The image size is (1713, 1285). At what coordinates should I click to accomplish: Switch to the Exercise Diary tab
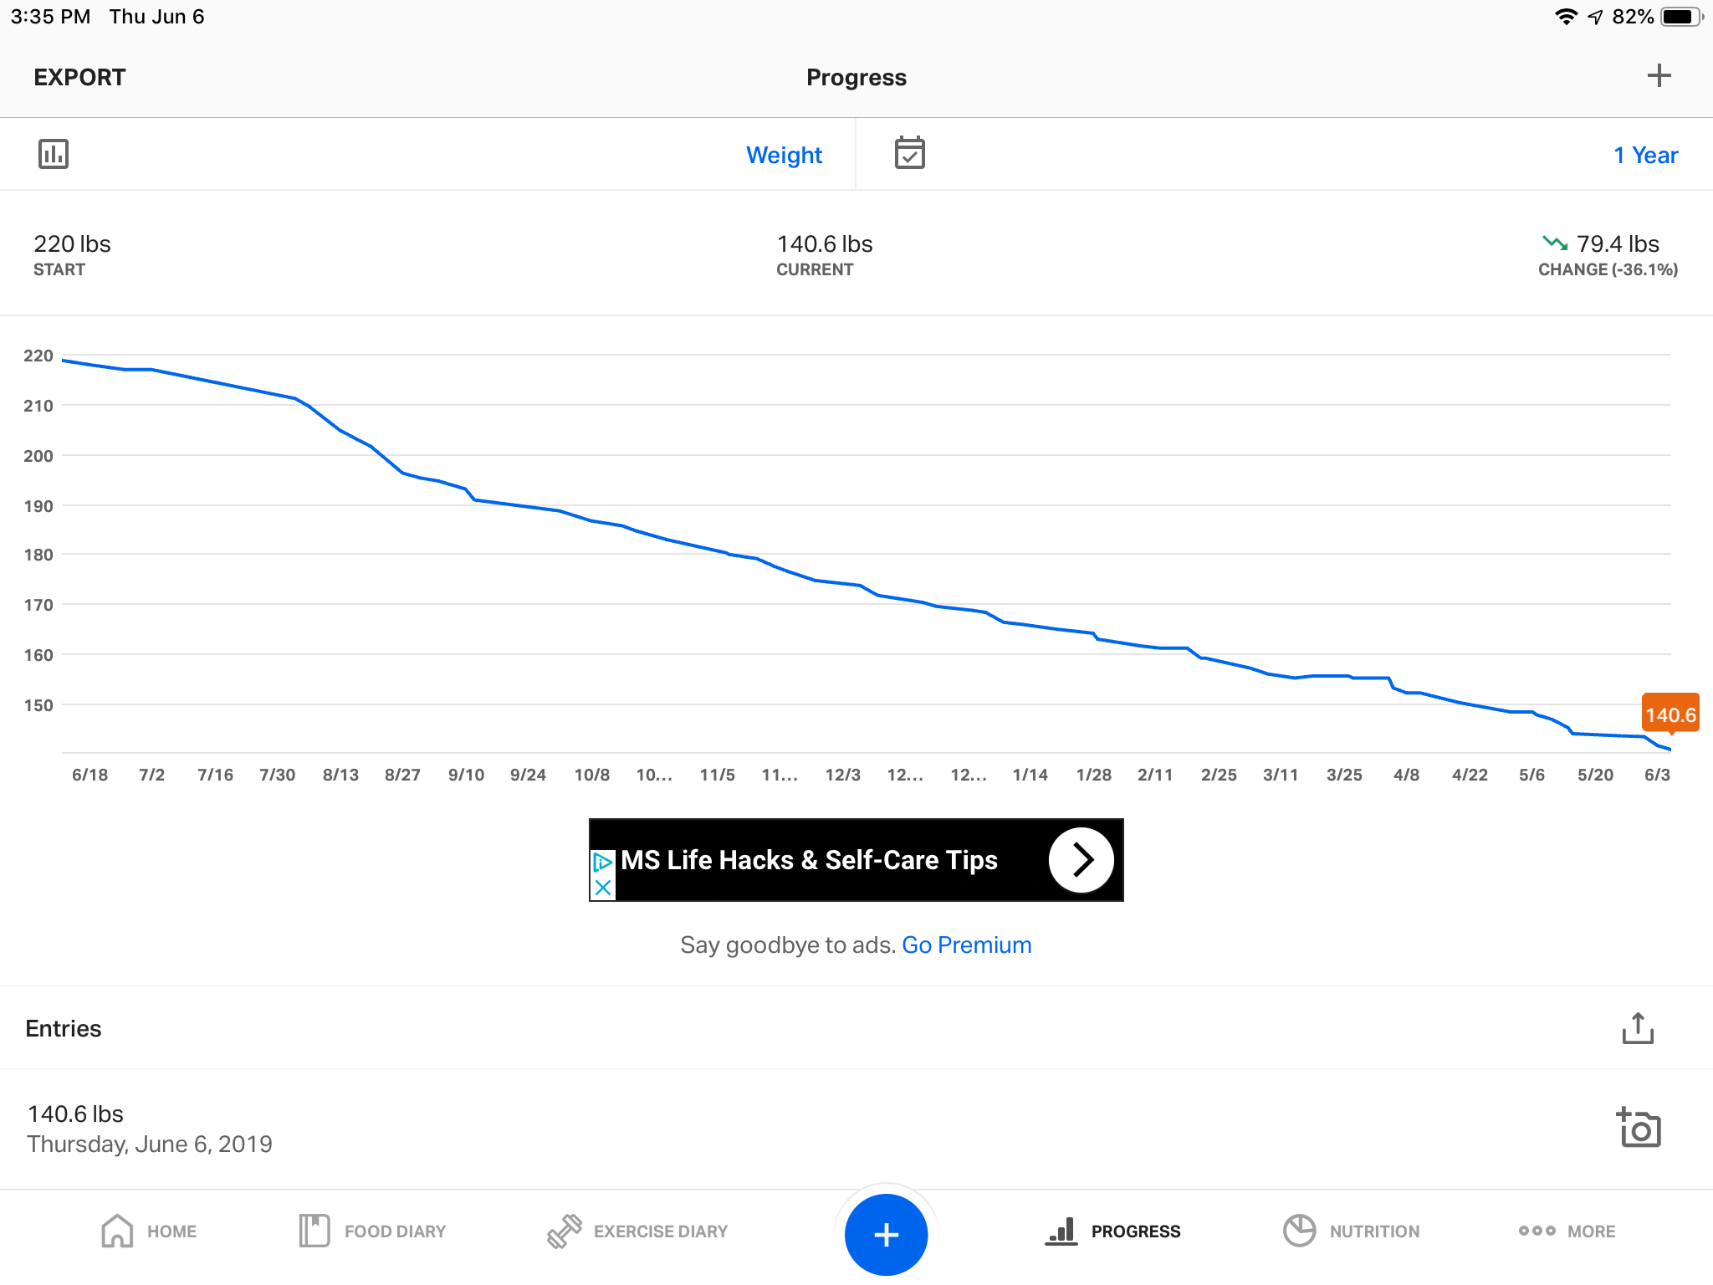637,1231
